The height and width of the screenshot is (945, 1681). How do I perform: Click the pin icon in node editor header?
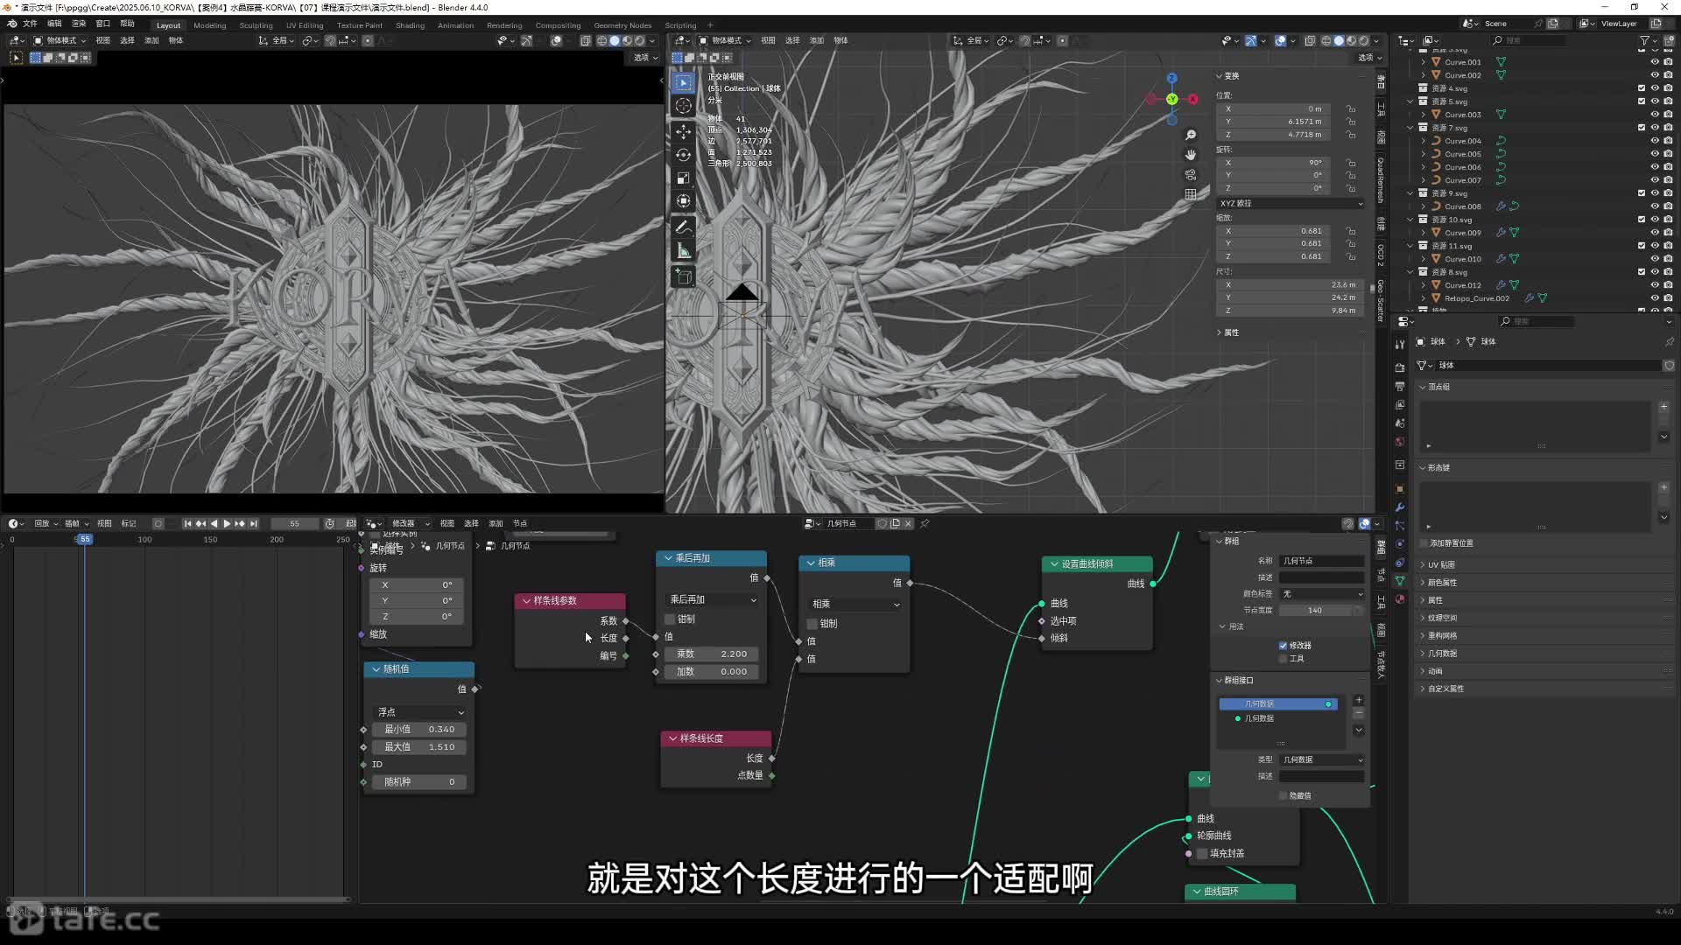click(925, 523)
